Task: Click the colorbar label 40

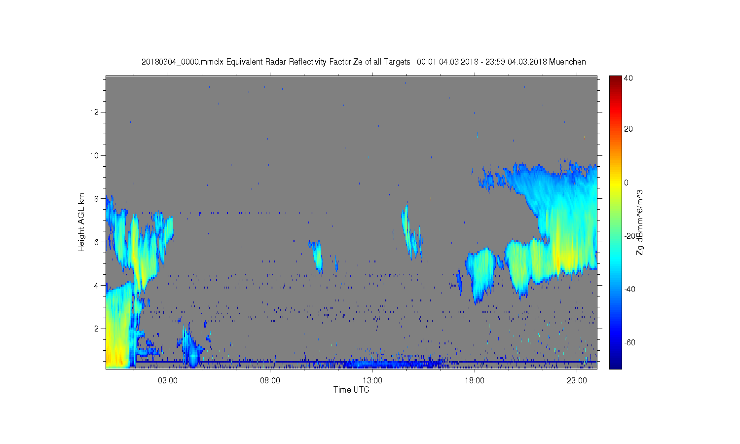Action: [x=629, y=78]
